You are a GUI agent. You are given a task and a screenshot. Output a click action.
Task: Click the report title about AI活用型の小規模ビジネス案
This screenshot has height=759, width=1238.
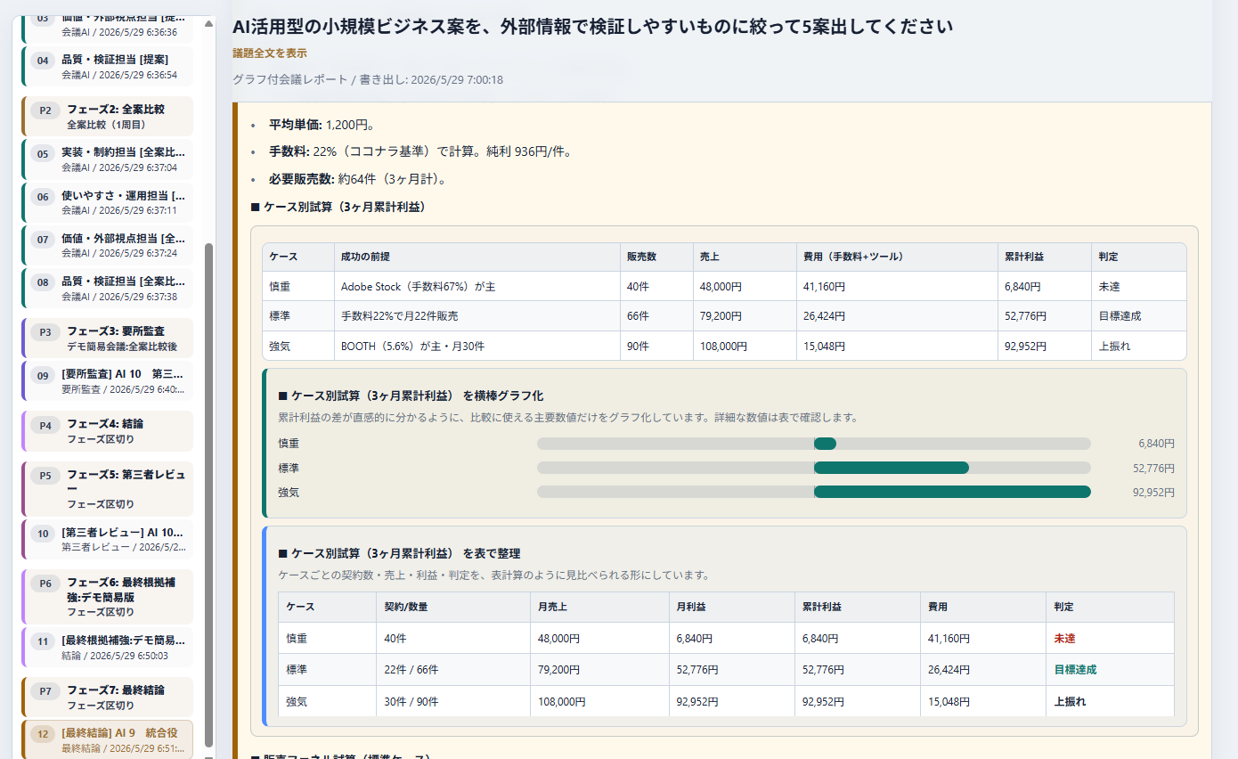coord(592,27)
